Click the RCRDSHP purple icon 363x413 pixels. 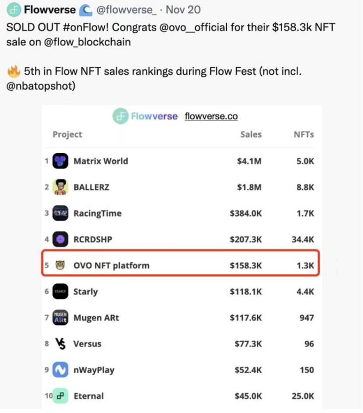coord(60,240)
